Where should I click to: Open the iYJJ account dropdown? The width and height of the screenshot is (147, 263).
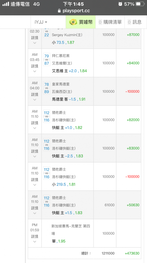click(41, 22)
